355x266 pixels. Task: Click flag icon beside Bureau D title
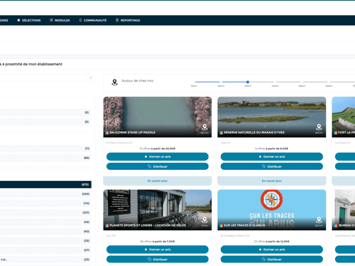335,226
